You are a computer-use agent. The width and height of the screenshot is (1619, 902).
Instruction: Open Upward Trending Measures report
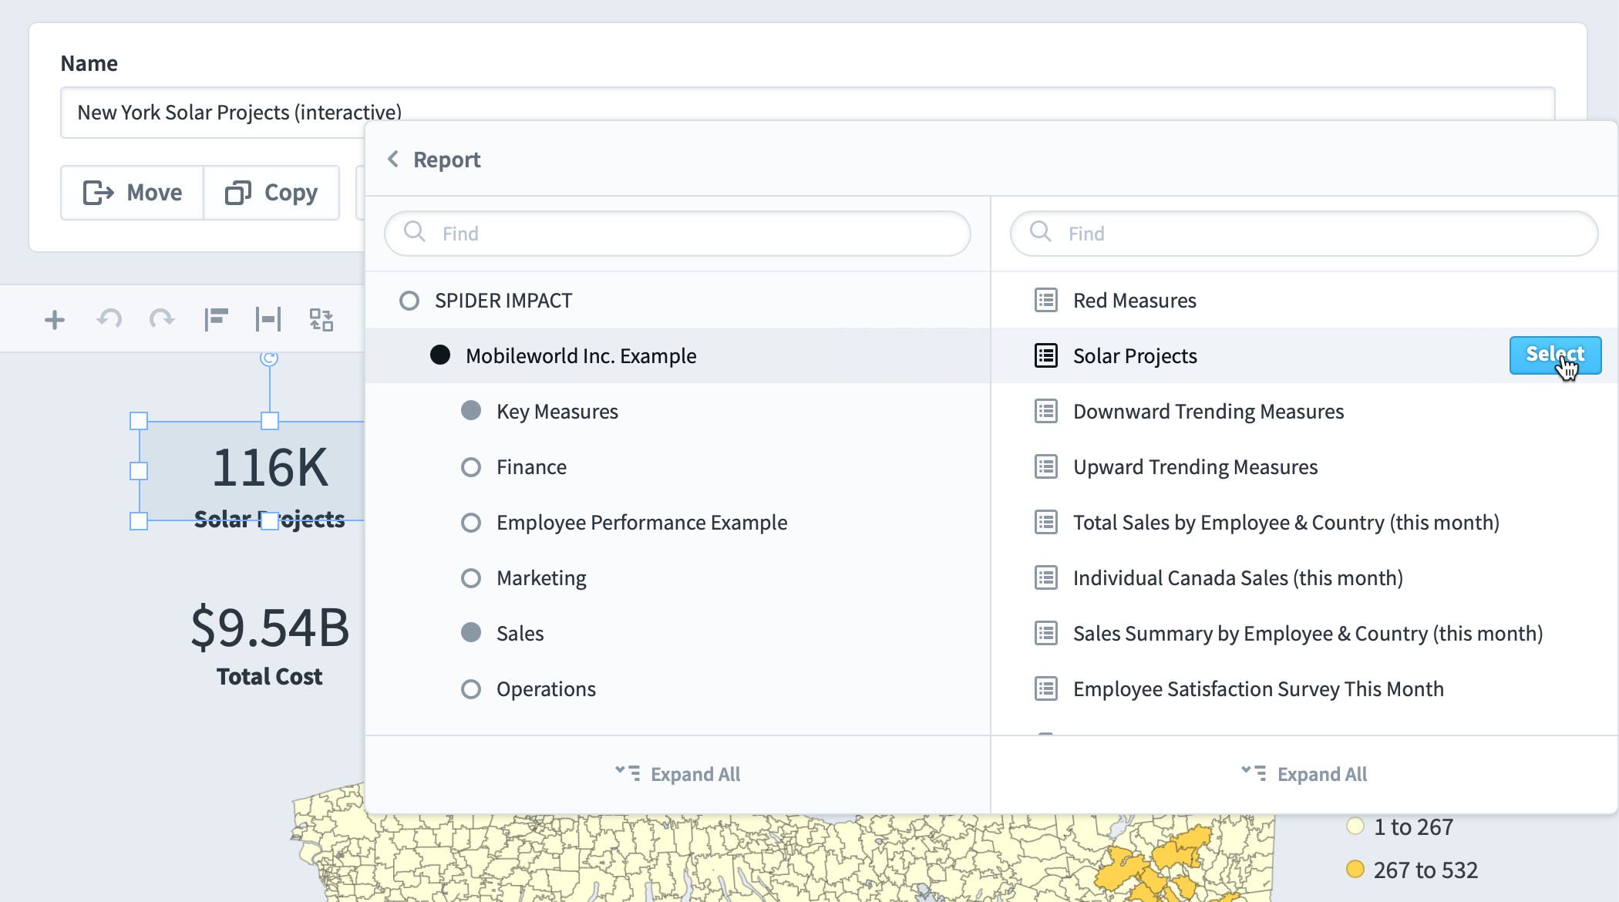point(1304,466)
